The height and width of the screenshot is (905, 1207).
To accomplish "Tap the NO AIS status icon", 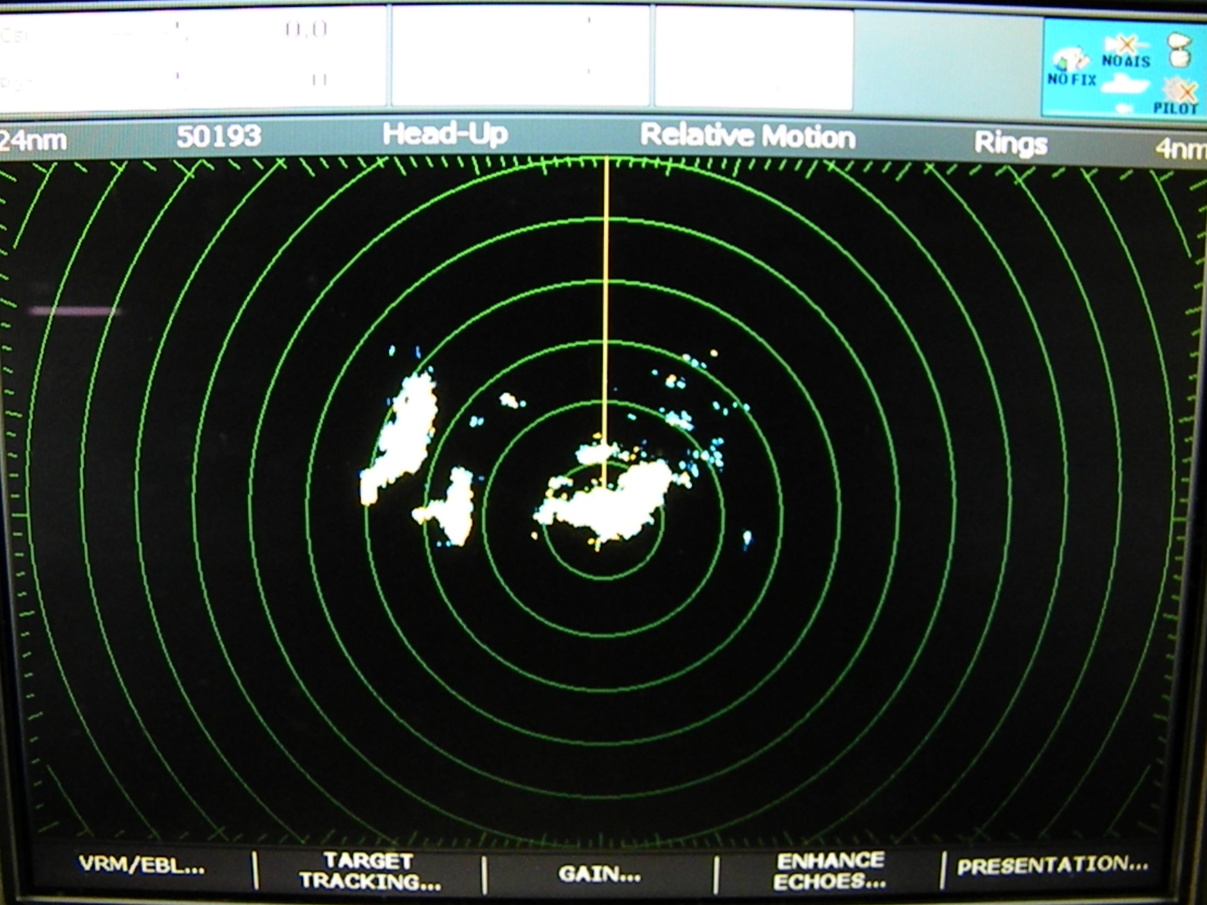I will pyautogui.click(x=1126, y=51).
